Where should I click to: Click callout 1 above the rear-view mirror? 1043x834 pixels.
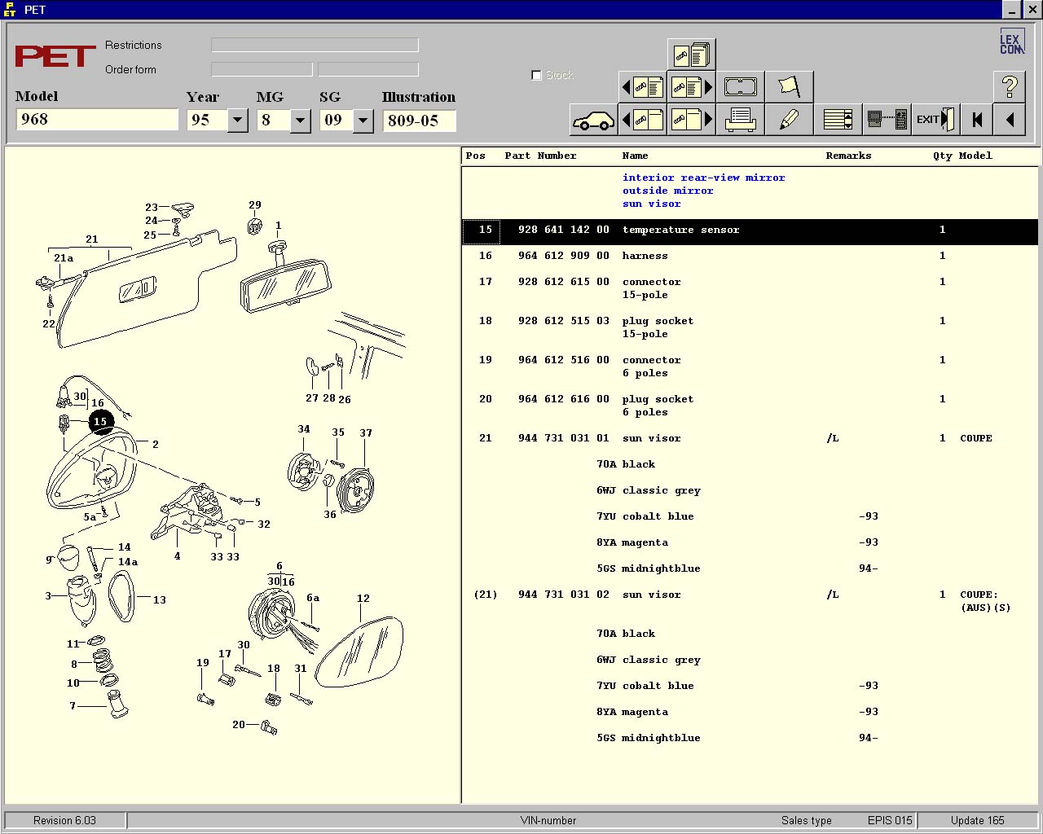[x=278, y=226]
